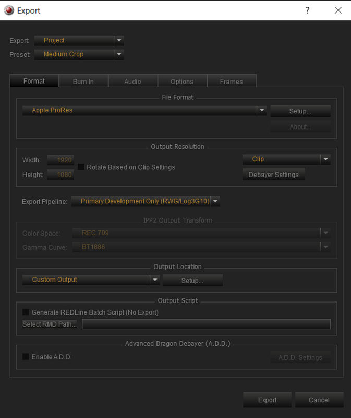
Task: Open the Export type dropdown arrow
Action: (119, 40)
